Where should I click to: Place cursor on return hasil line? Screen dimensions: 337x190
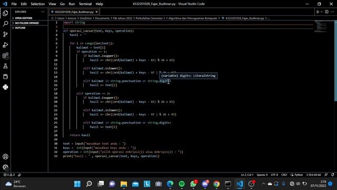[80, 135]
